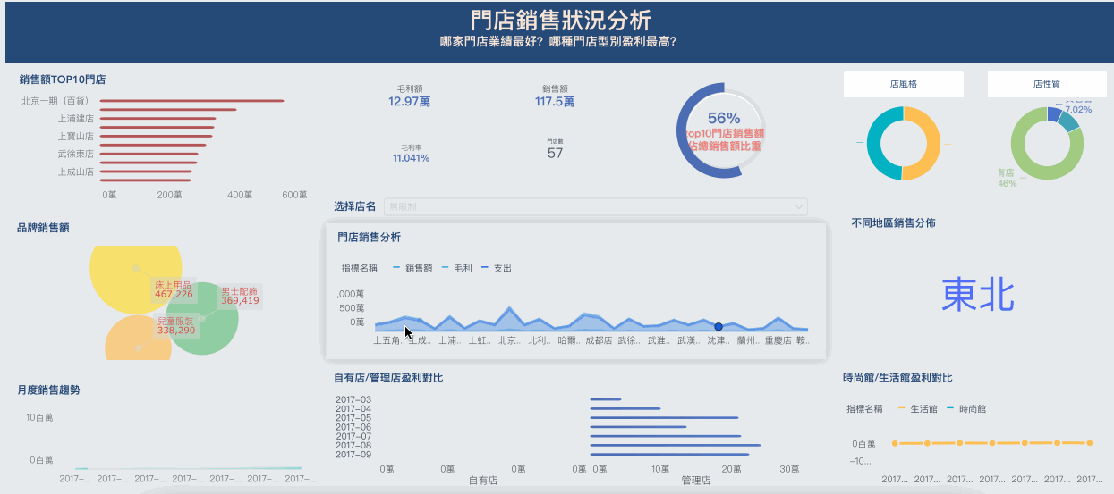
Task: Click the 月度銷售趨勢 panel title
Action: point(48,389)
